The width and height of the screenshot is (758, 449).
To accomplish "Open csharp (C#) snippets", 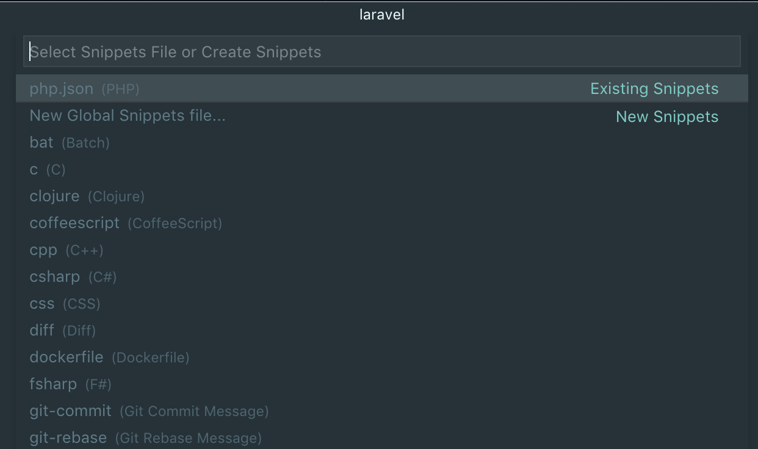I will pyautogui.click(x=73, y=277).
